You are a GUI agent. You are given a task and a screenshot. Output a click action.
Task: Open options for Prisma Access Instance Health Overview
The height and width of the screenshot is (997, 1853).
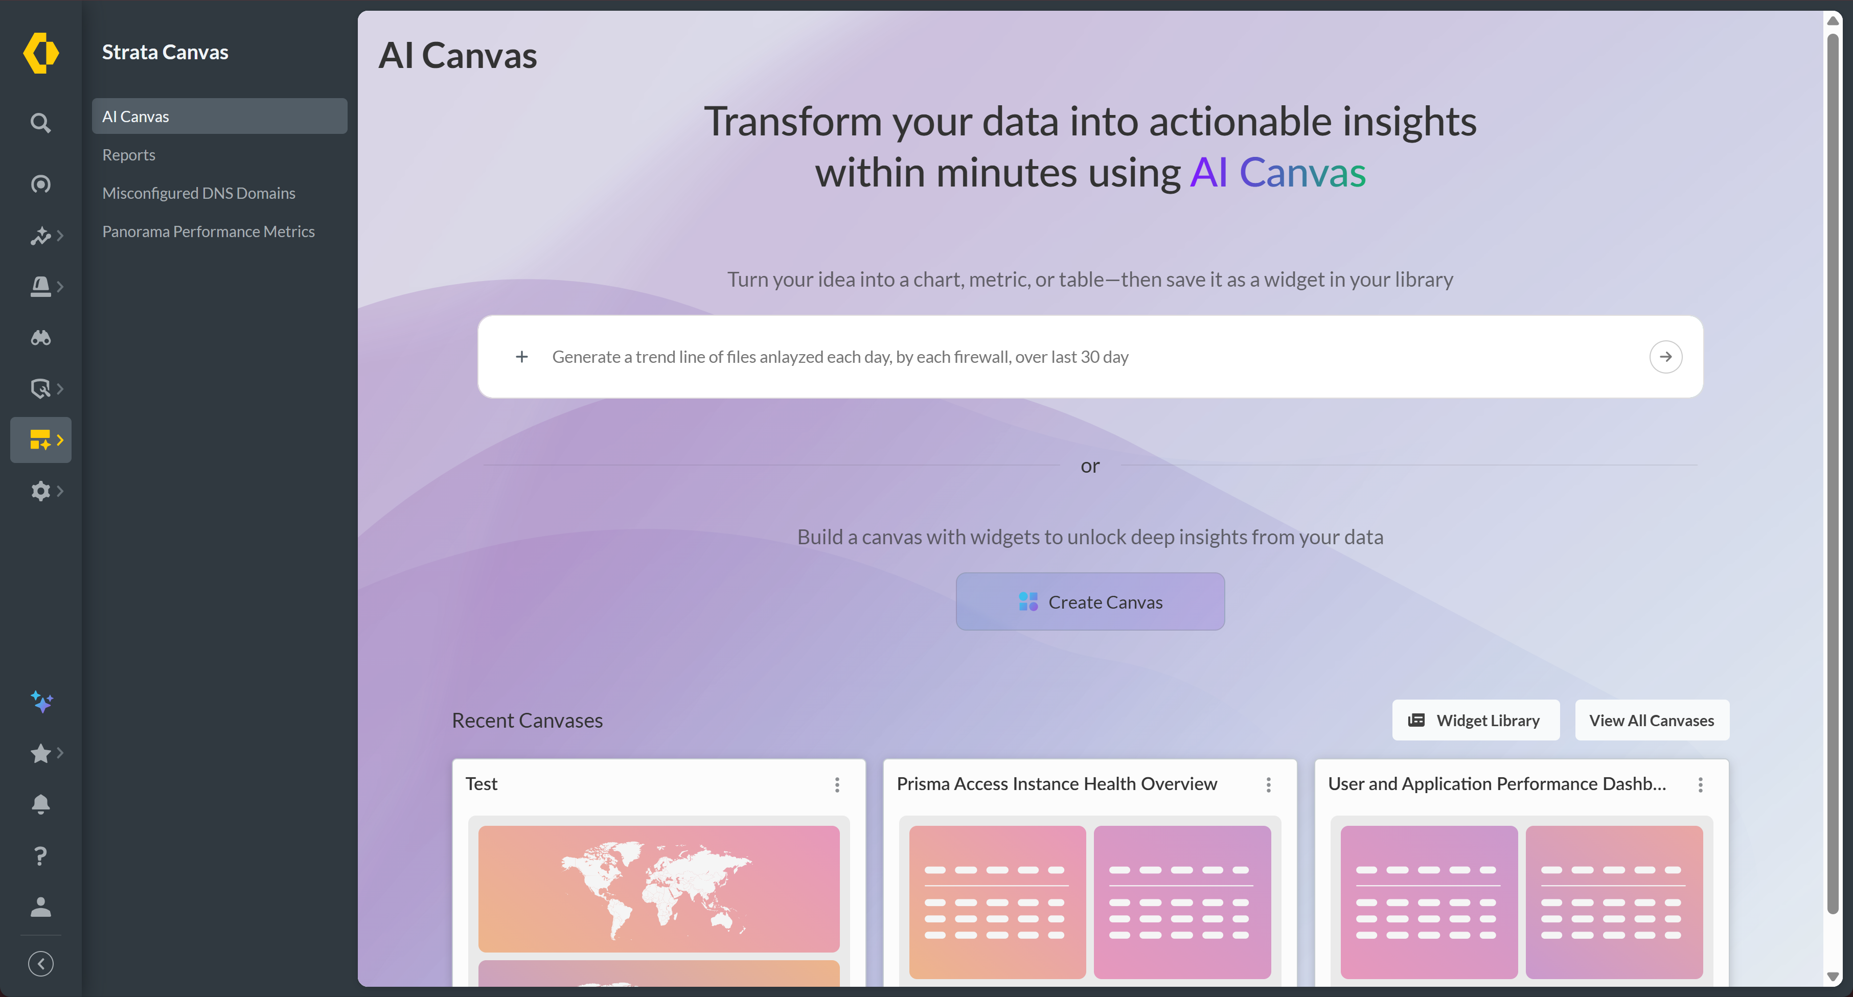click(x=1268, y=784)
